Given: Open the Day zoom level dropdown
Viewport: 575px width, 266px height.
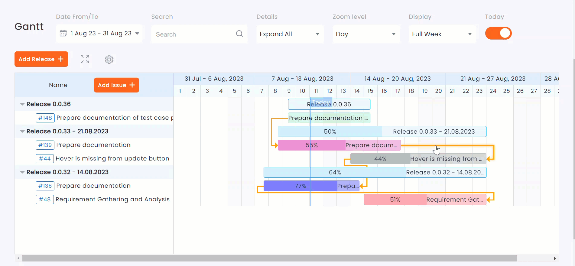Looking at the screenshot, I should coord(366,34).
